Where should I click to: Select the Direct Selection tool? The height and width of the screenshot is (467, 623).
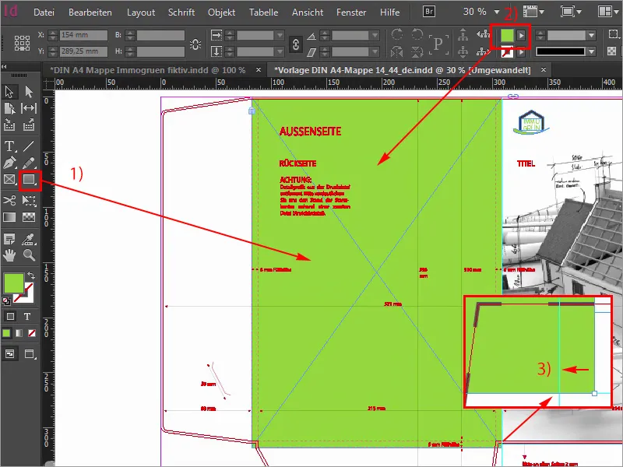[29, 92]
